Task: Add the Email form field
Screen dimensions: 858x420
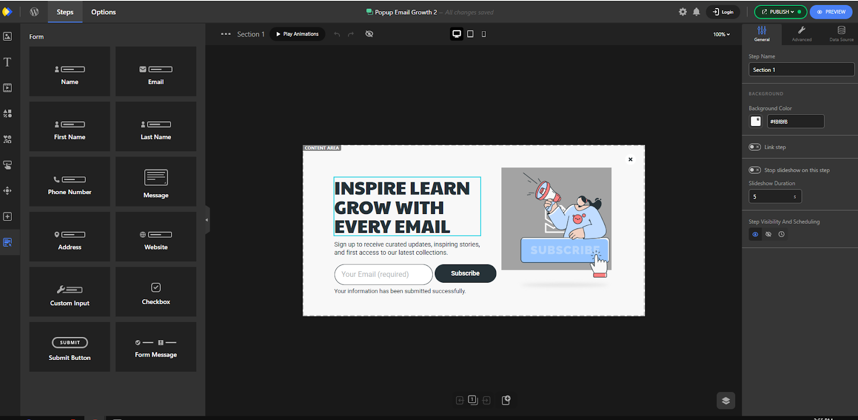Action: [x=156, y=71]
